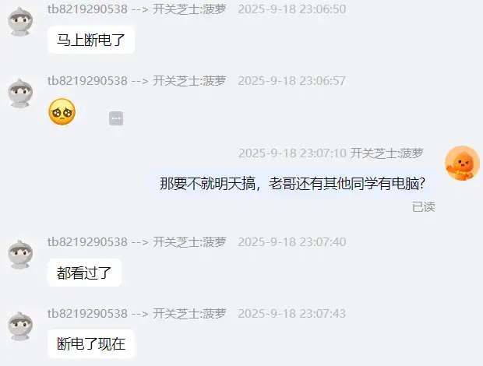Click sender name tb8219290538 at 23:07:40

[x=87, y=242]
